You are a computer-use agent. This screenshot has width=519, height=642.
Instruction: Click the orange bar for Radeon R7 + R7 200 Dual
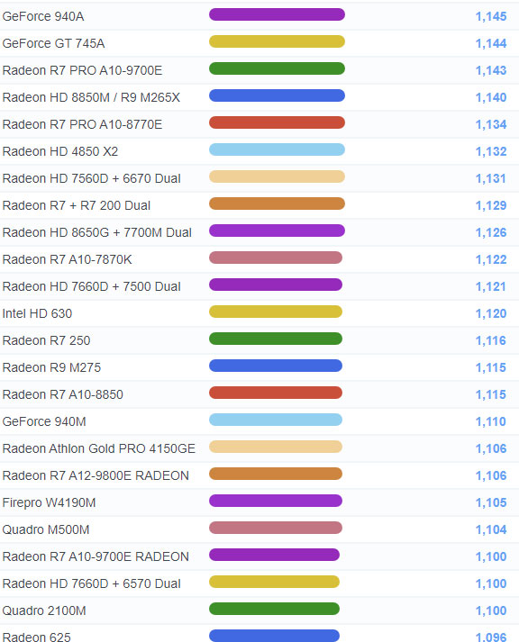tap(277, 203)
